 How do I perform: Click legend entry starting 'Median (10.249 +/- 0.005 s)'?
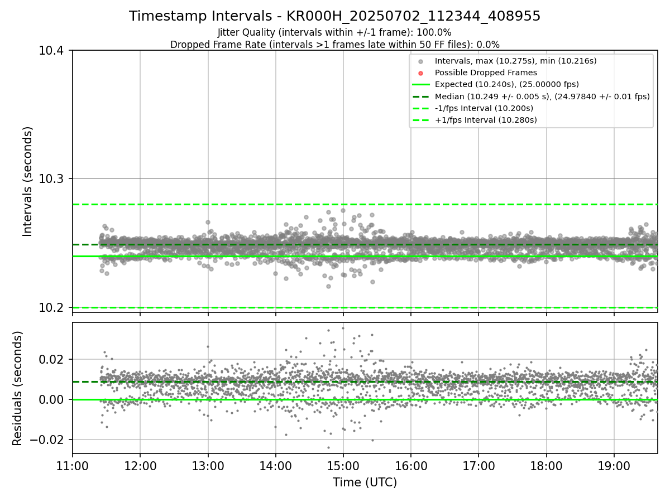542,96
